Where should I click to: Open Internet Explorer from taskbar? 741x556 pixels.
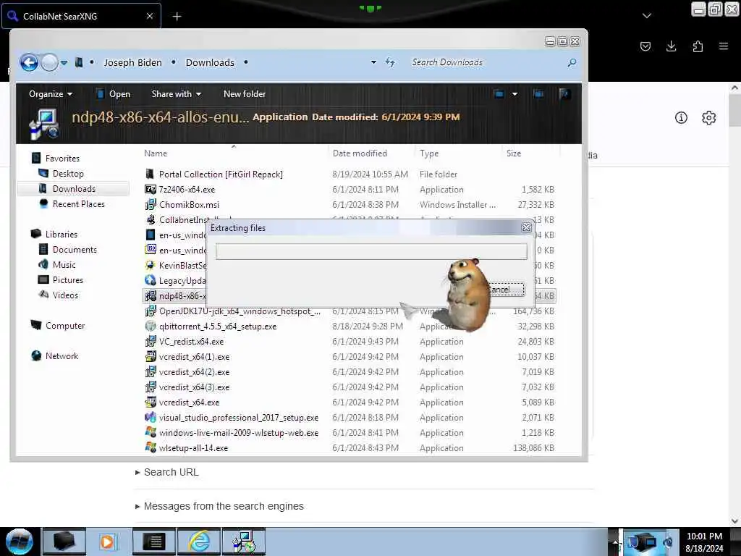pyautogui.click(x=199, y=542)
